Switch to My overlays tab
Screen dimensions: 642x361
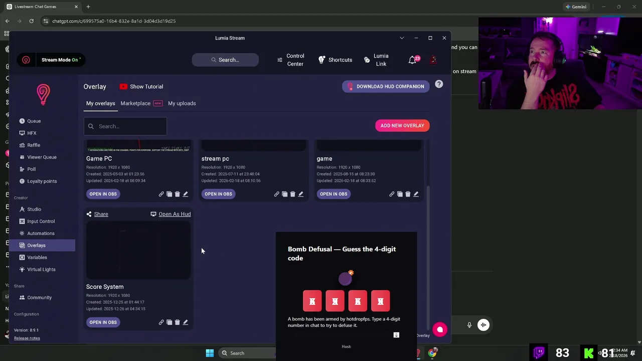[x=100, y=103]
